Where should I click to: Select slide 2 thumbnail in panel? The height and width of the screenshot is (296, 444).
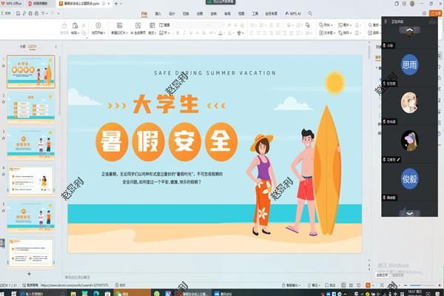[33, 108]
